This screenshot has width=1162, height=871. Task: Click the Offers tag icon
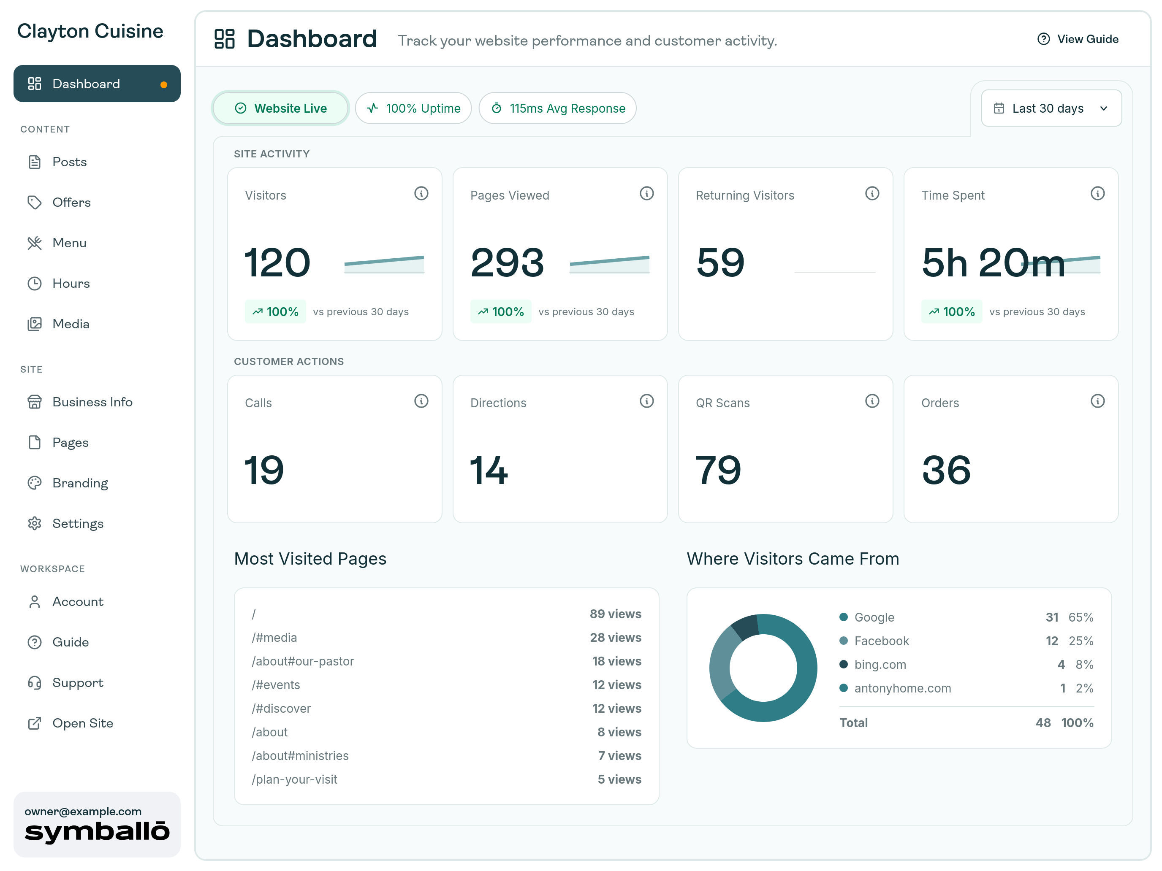[x=35, y=202]
